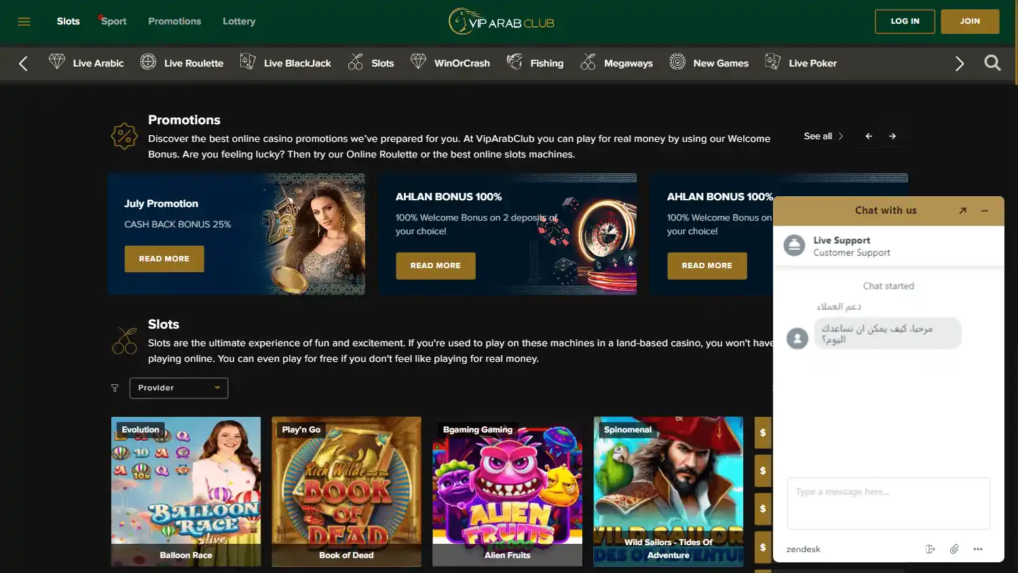Click the Live Arabic diamond icon

57,62
